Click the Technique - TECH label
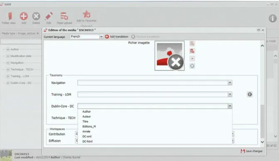 [64, 118]
